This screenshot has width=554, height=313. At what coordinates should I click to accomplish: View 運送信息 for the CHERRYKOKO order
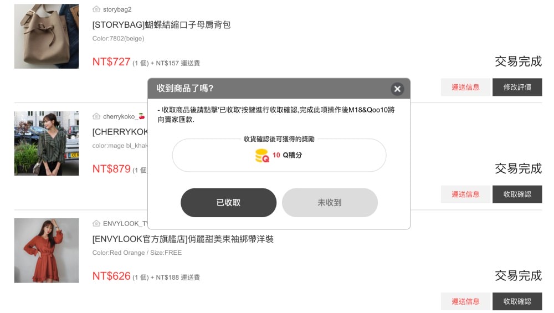tap(465, 194)
